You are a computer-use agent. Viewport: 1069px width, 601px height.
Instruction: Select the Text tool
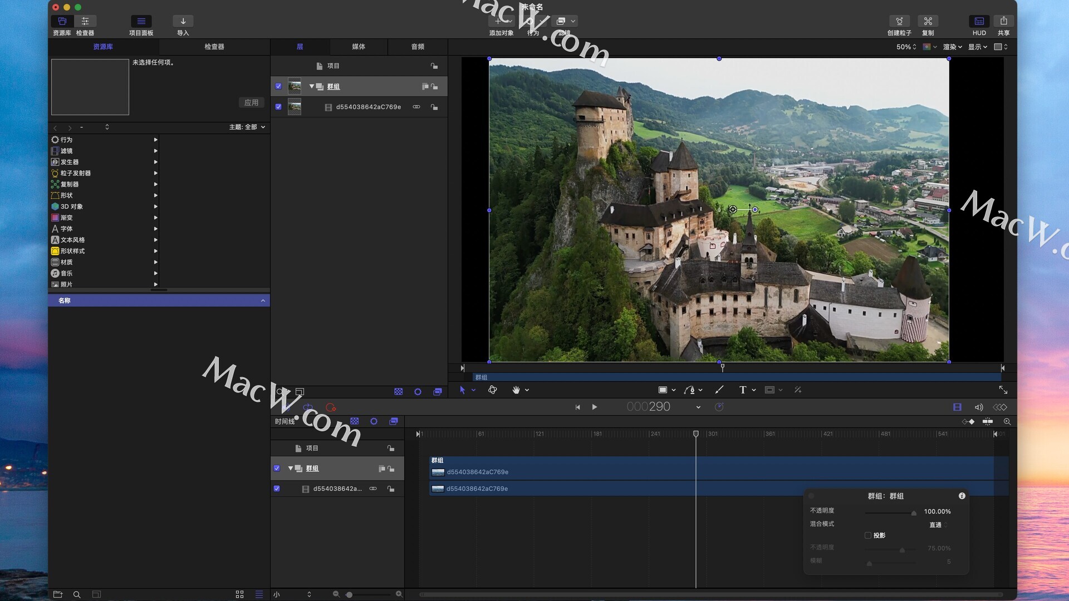pyautogui.click(x=742, y=390)
